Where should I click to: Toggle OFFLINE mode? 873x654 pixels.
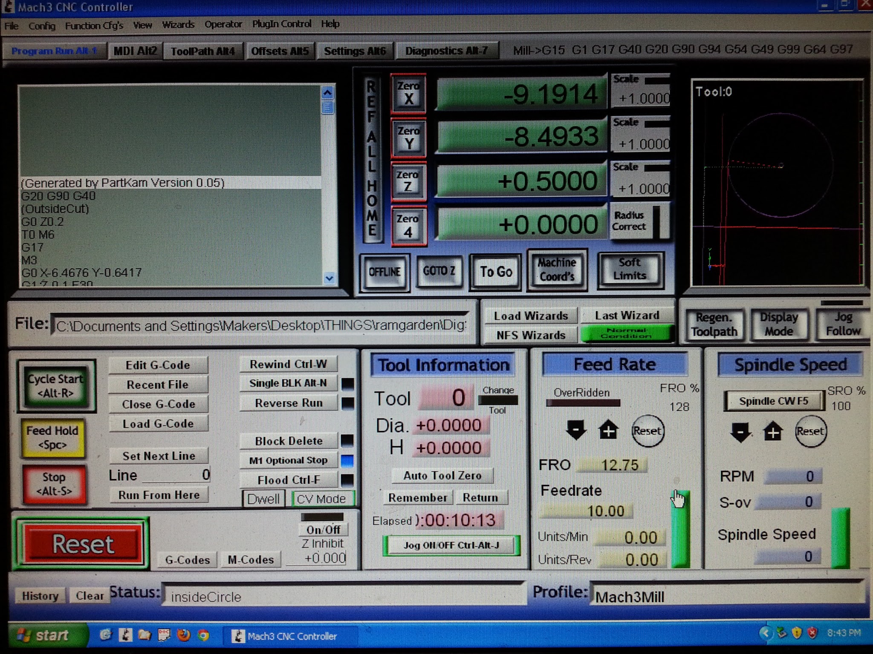[384, 272]
